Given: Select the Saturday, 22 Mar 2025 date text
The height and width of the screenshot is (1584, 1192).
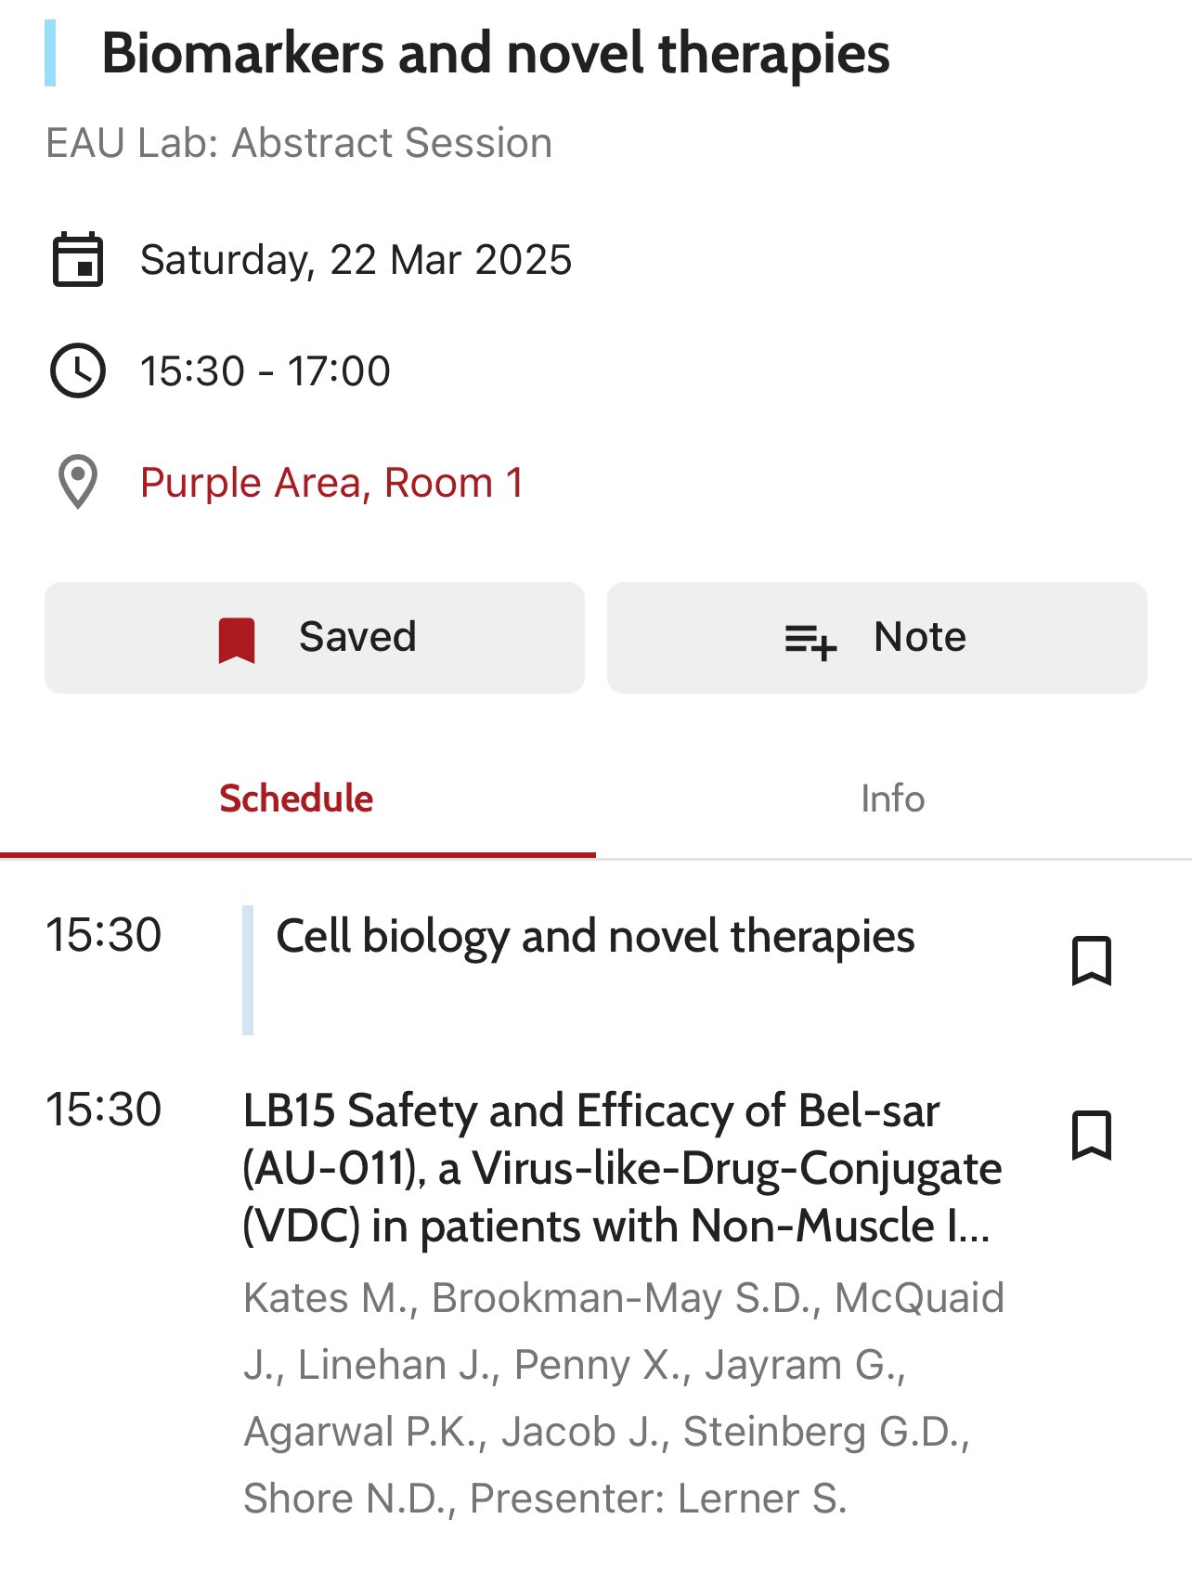Looking at the screenshot, I should coord(356,260).
